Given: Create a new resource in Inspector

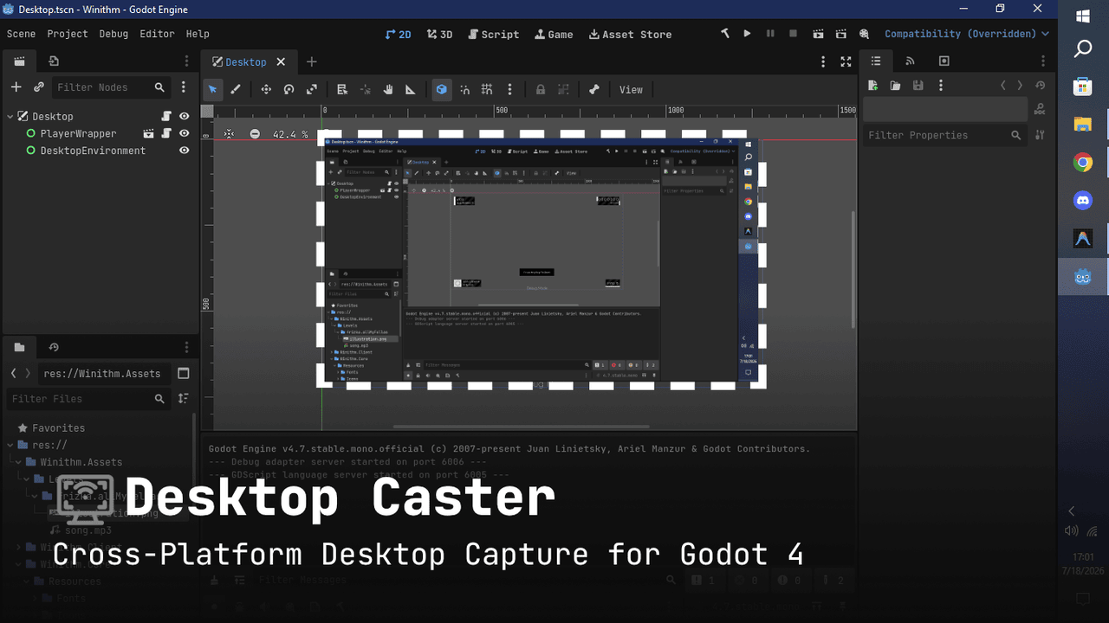Looking at the screenshot, I should (x=873, y=86).
